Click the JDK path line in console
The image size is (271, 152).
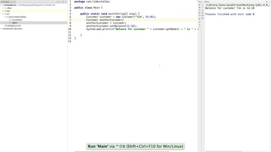pos(237,5)
